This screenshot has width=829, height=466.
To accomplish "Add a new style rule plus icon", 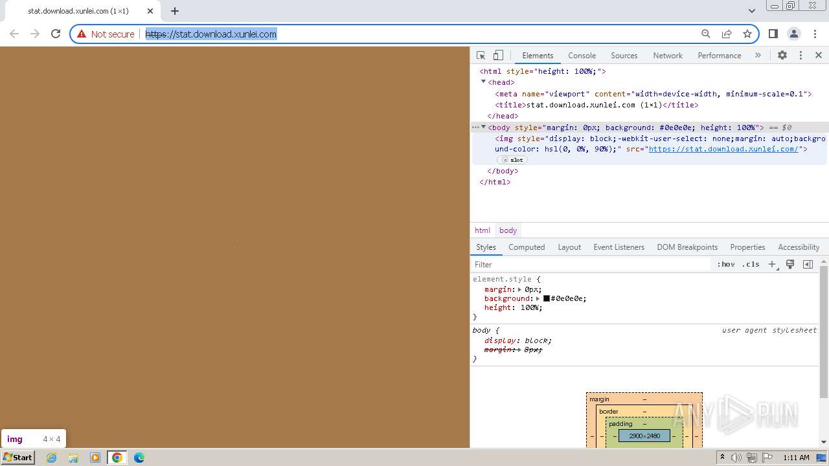I will [x=772, y=264].
